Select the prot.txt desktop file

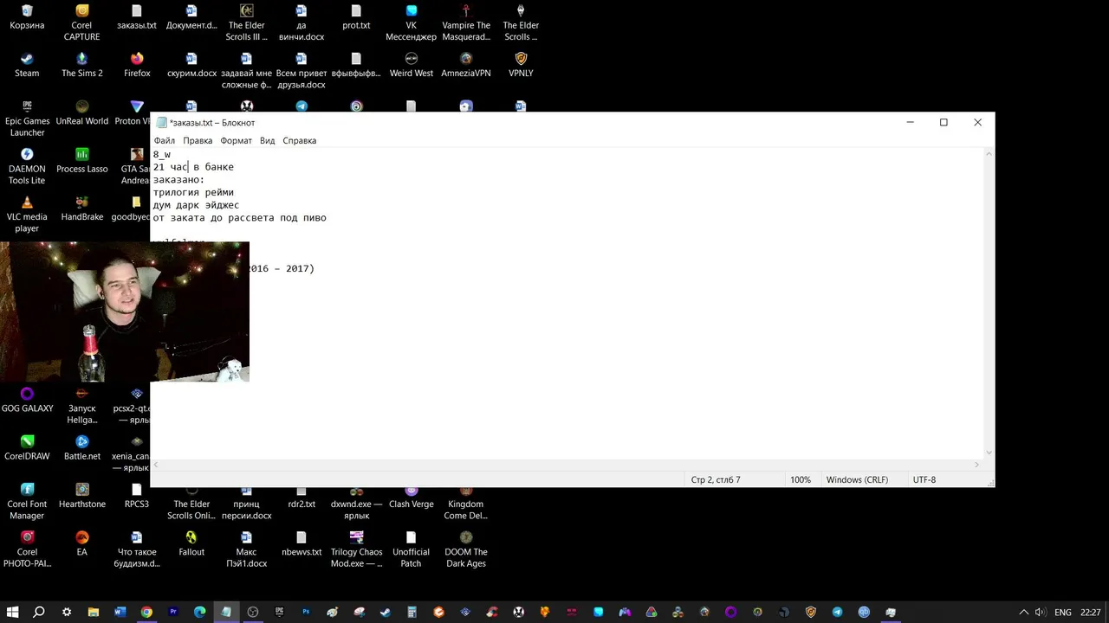[x=356, y=17]
